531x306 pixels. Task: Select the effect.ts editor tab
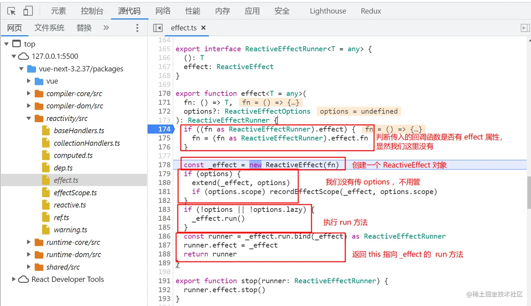184,28
